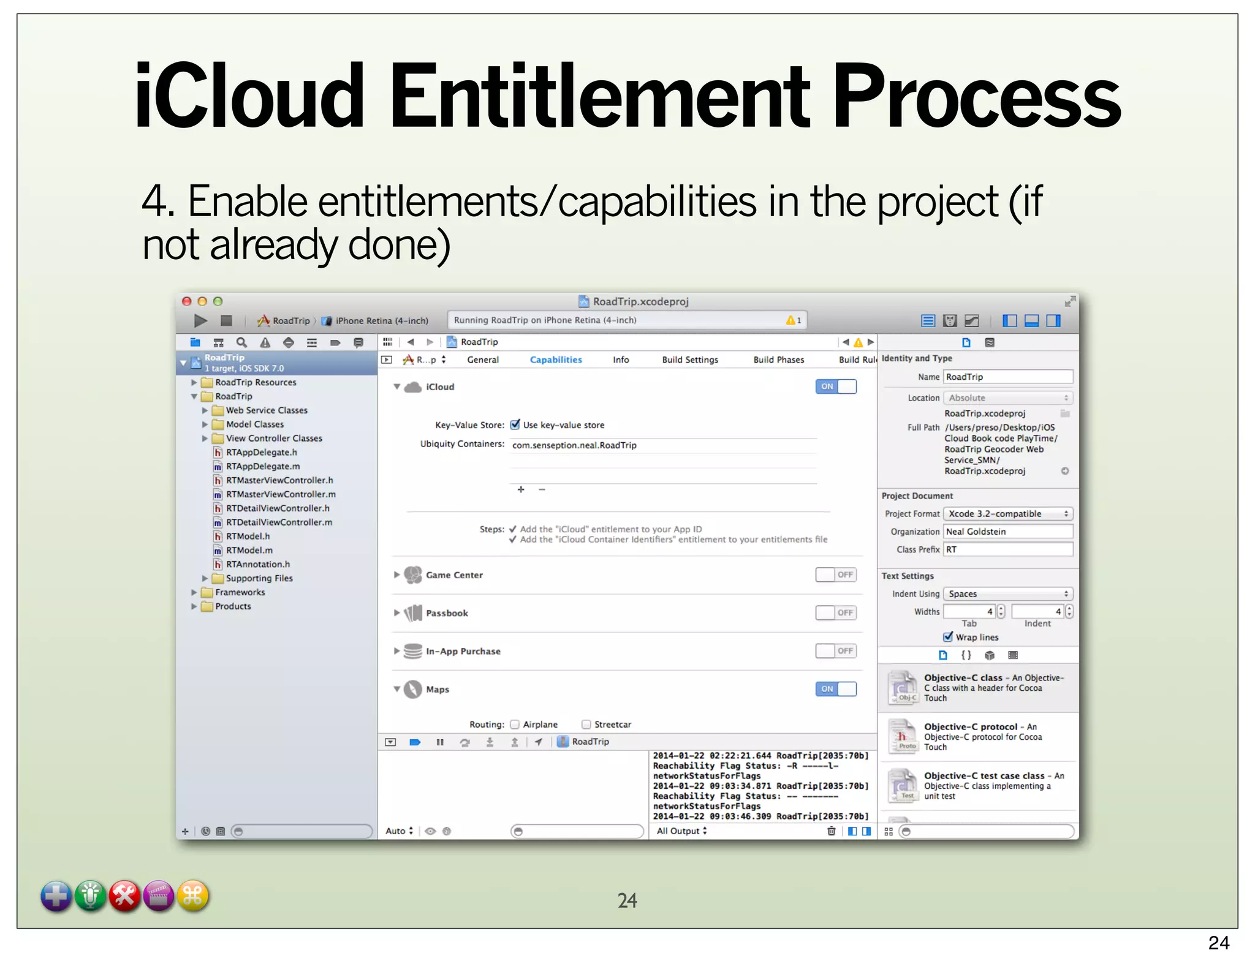Open the Symbol navigator
Screen dimensions: 1255x969
(x=218, y=342)
